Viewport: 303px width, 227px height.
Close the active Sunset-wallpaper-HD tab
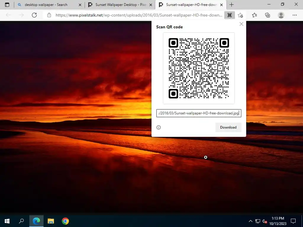click(222, 5)
